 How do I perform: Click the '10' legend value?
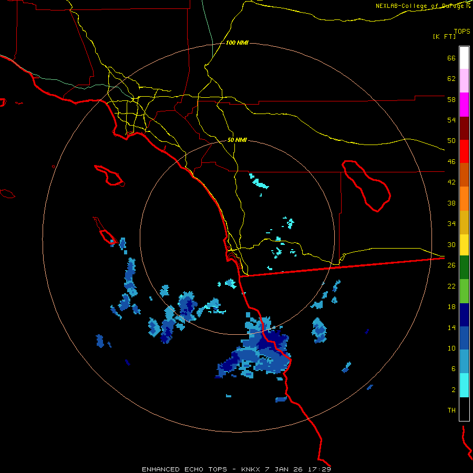click(451, 348)
